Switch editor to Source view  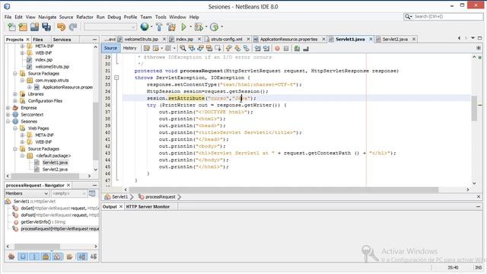click(110, 48)
